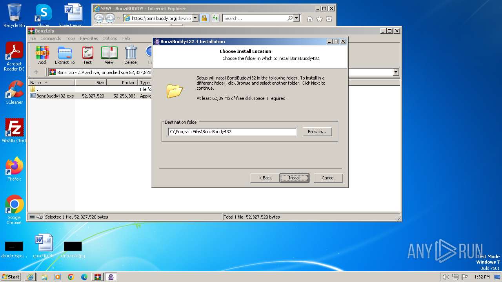Open the IE address bar dropdown arrow
This screenshot has width=502, height=282.
[x=195, y=18]
